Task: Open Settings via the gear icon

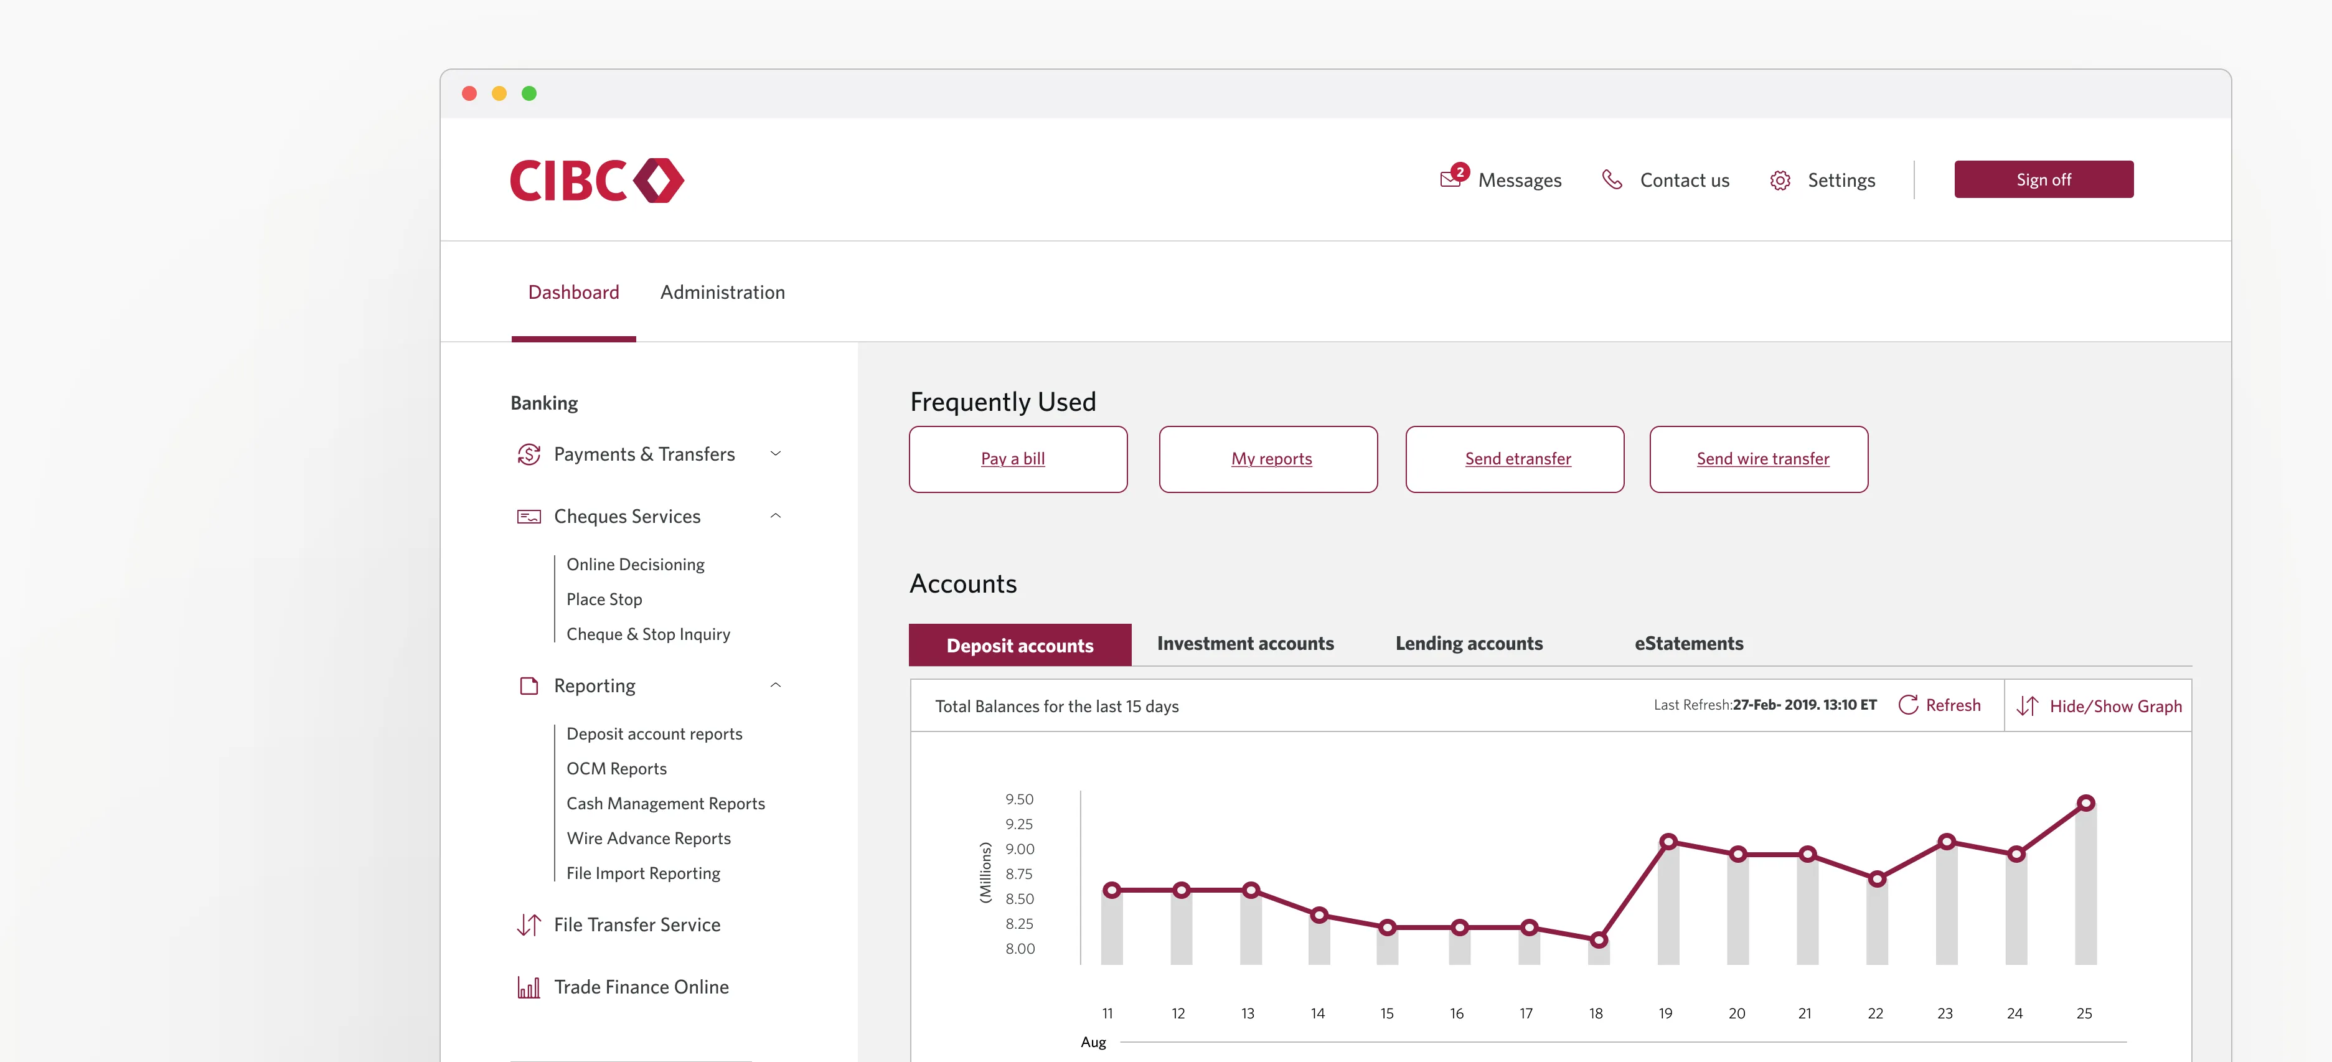Action: tap(1780, 180)
